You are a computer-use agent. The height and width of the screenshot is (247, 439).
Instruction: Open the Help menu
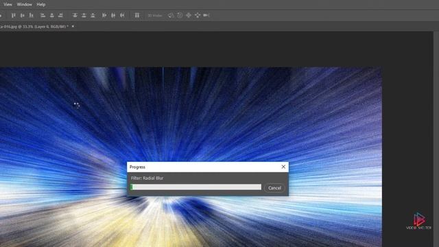pyautogui.click(x=41, y=5)
